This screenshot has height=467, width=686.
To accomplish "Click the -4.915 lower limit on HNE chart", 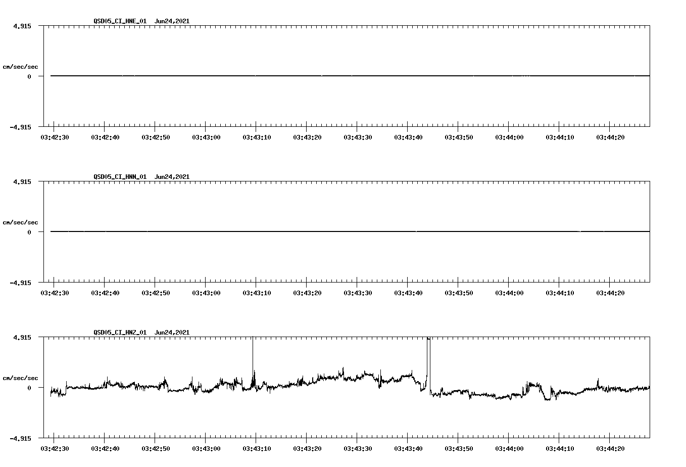I will click(x=22, y=127).
